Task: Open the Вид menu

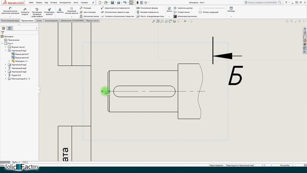Action: click(x=46, y=2)
